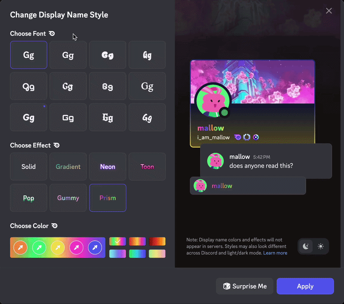This screenshot has width=344, height=304.
Task: Select the Neon effect
Action: tap(107, 167)
